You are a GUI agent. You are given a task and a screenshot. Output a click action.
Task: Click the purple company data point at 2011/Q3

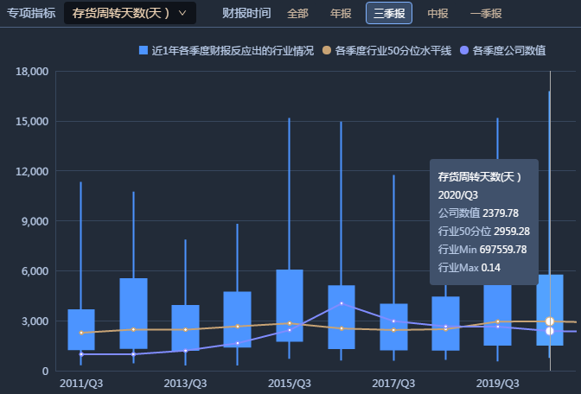coord(81,354)
